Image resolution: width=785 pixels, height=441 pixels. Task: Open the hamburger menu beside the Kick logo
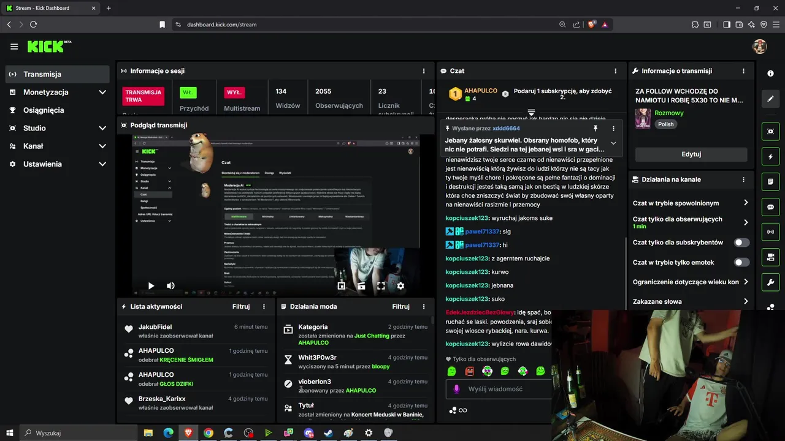click(x=14, y=47)
